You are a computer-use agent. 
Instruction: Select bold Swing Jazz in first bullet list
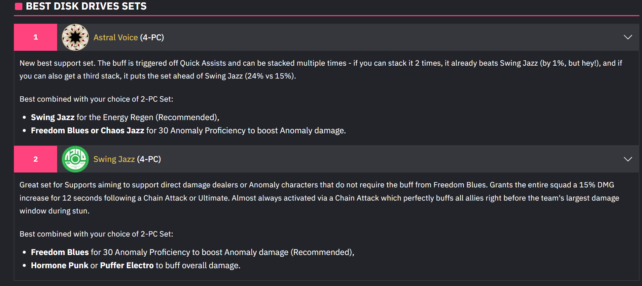tap(53, 117)
